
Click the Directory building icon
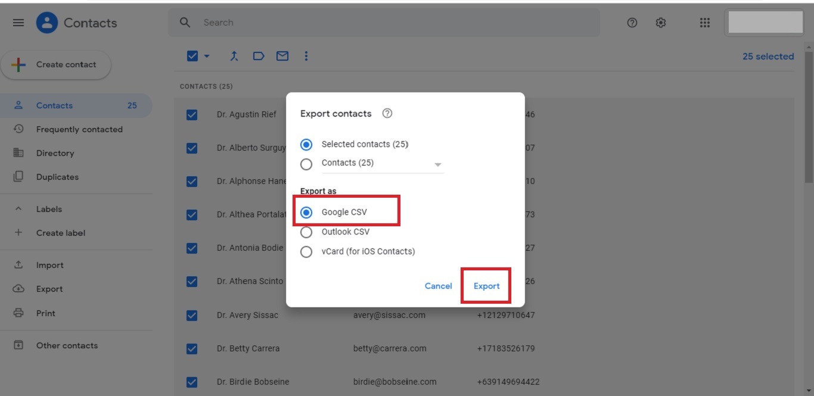(18, 152)
